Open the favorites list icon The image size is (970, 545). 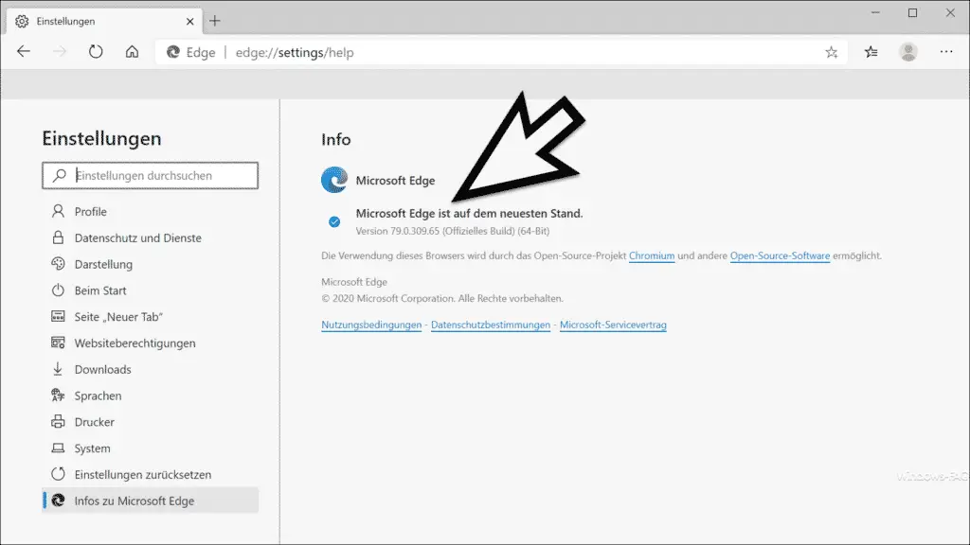(x=871, y=53)
